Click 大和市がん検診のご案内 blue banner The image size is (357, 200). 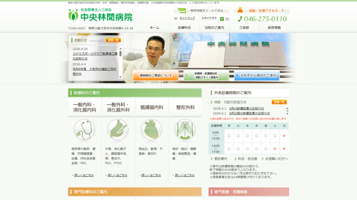(x=257, y=75)
